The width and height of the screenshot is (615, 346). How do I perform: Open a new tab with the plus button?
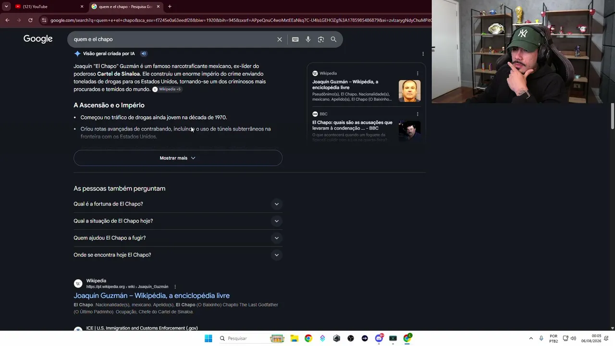(x=170, y=7)
